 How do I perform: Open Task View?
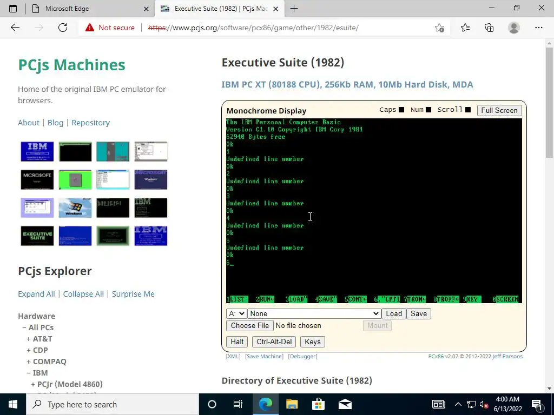238,404
